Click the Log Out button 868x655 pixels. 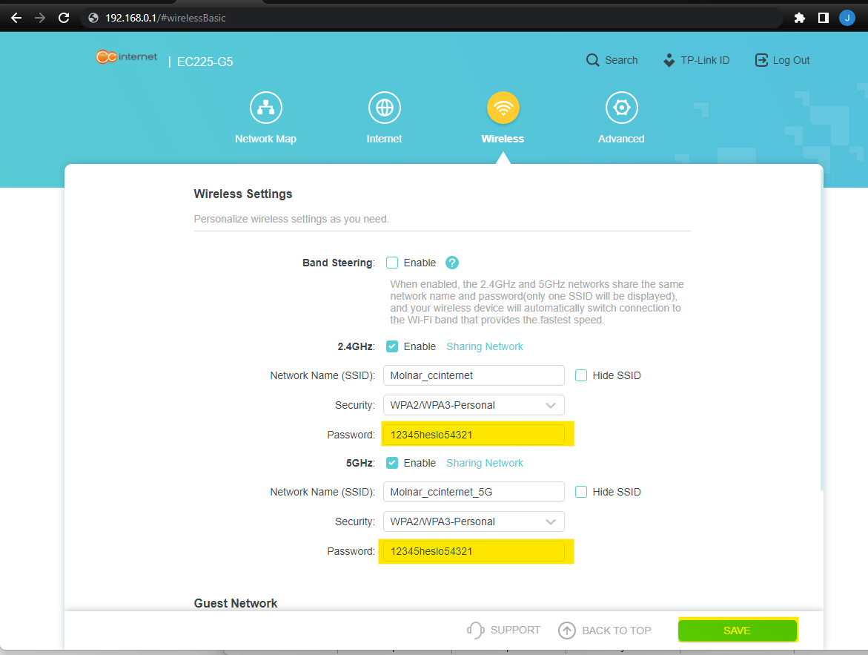[x=782, y=60]
